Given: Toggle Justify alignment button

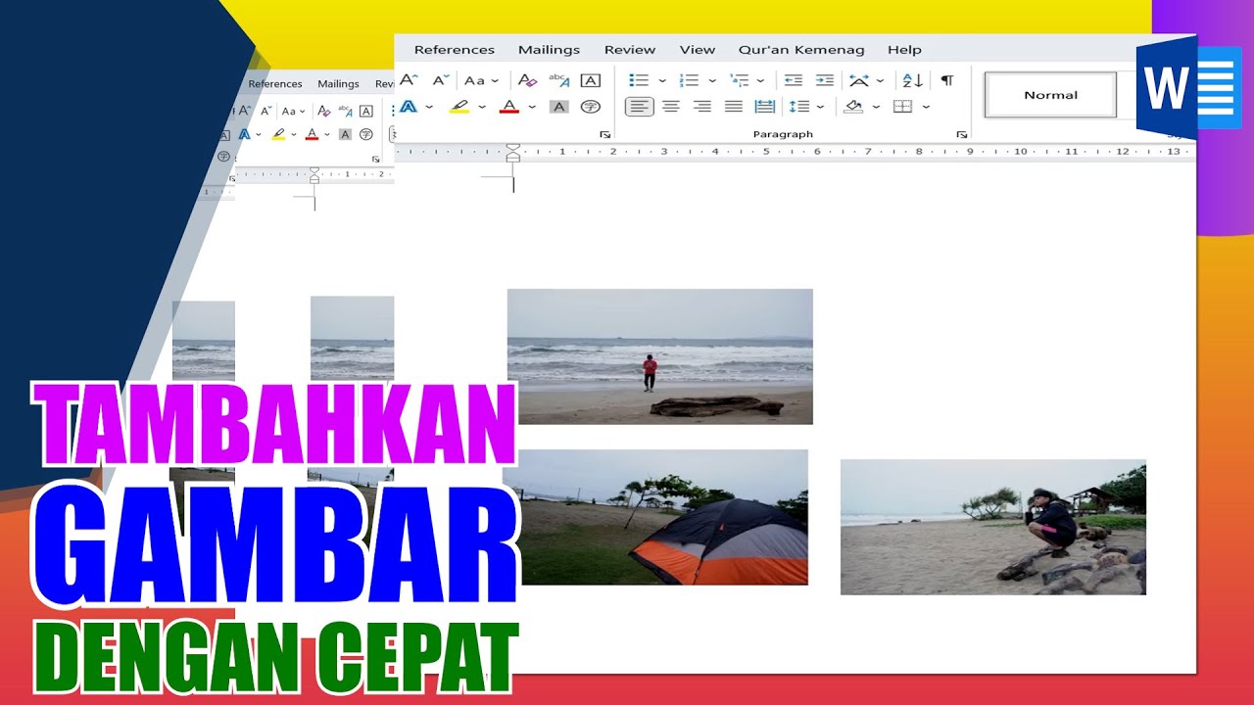Looking at the screenshot, I should (x=733, y=107).
